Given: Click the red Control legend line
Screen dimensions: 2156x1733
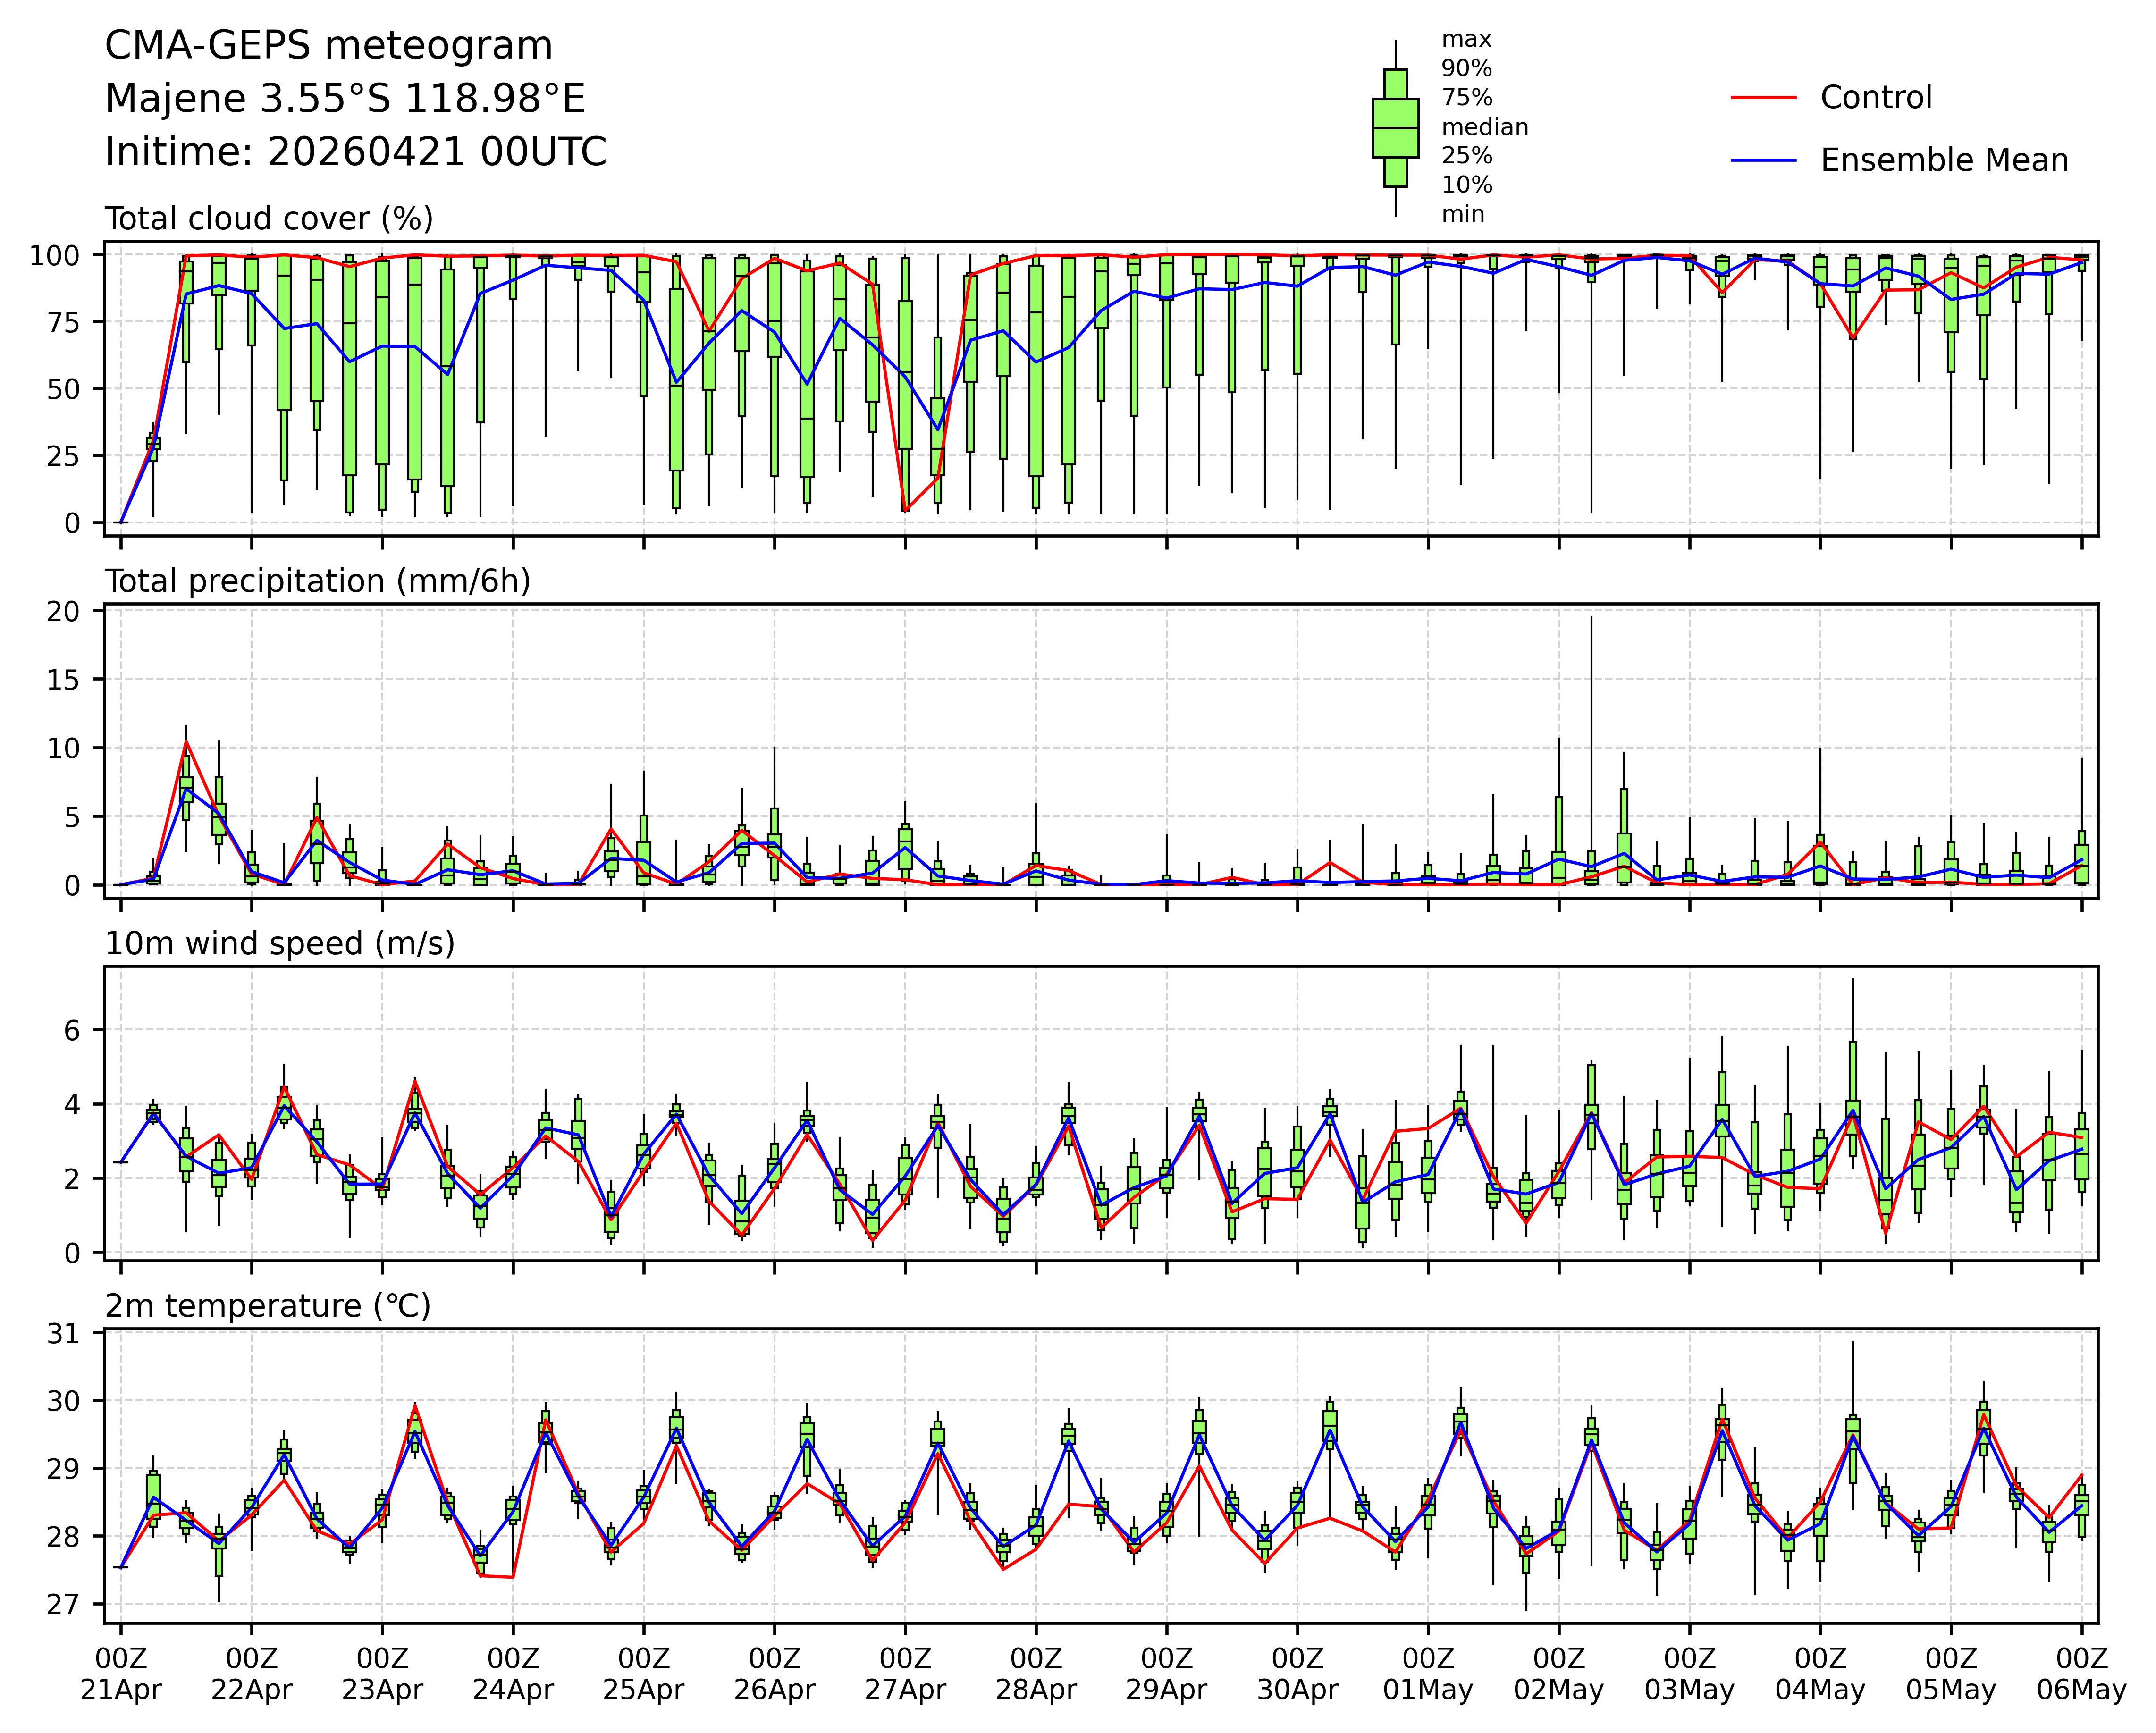Looking at the screenshot, I should coord(1763,98).
